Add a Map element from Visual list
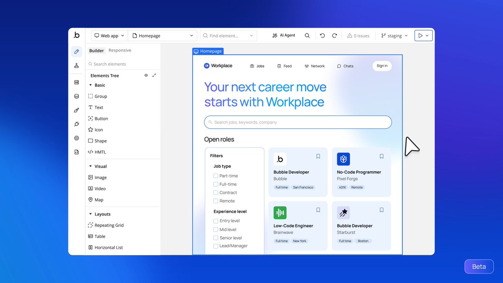This screenshot has width=503, height=283. [x=96, y=200]
